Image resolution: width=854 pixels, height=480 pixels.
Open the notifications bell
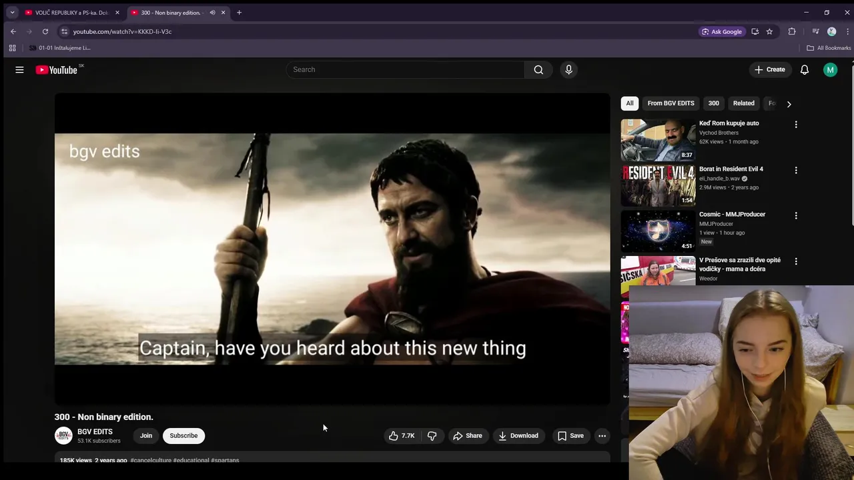click(805, 69)
